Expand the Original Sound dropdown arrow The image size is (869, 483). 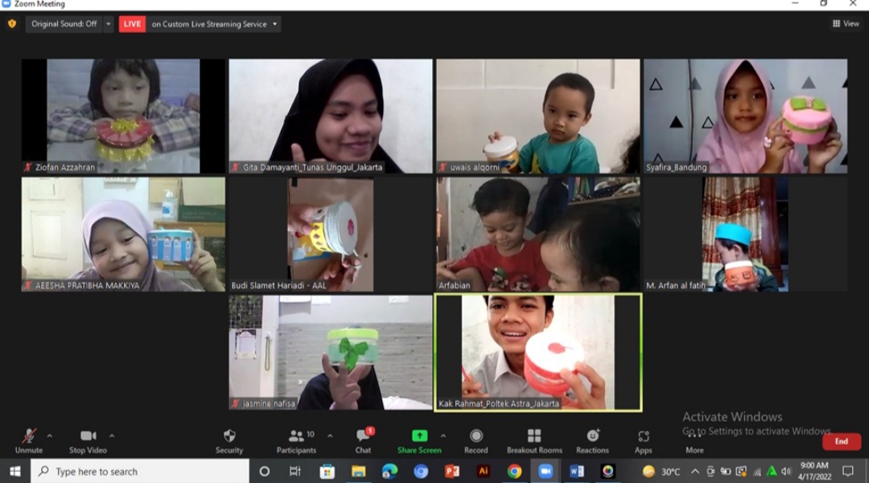109,24
